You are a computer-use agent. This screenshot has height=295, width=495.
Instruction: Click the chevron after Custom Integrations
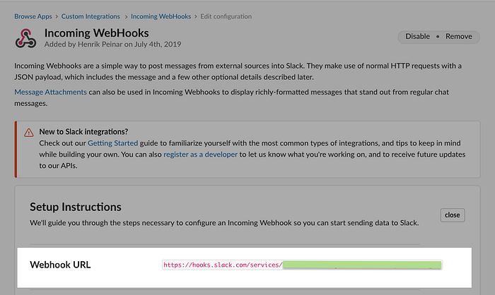[127, 16]
